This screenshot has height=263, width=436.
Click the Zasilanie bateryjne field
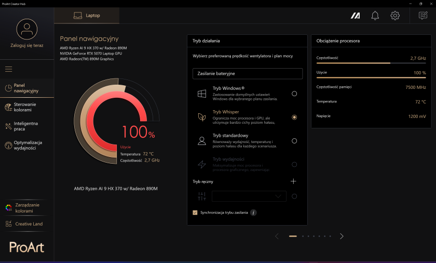tap(248, 73)
